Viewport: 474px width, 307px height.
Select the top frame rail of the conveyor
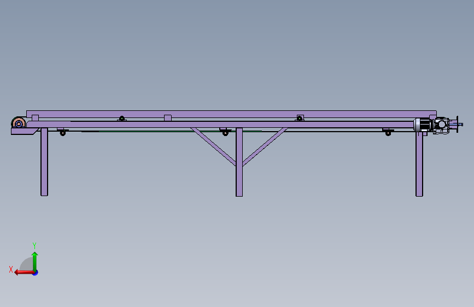(x=231, y=114)
